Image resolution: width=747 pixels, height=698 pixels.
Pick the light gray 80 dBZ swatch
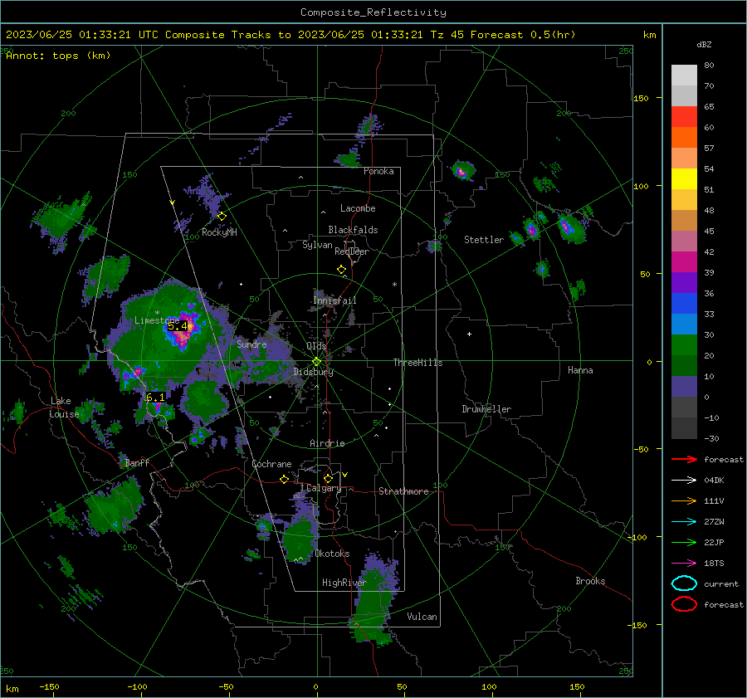pos(684,75)
